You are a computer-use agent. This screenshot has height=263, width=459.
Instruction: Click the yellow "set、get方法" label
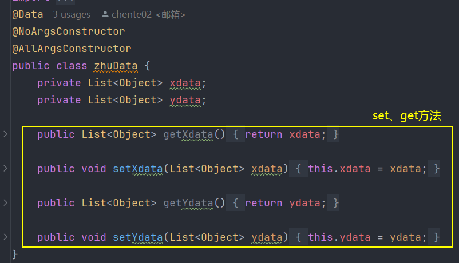(407, 116)
